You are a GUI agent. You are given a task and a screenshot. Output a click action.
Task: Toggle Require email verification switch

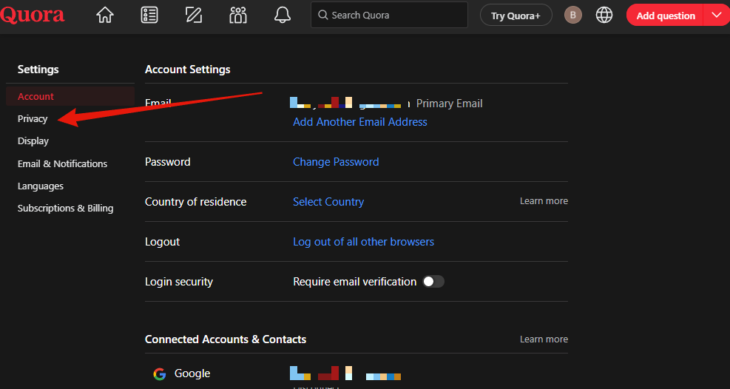click(x=433, y=282)
